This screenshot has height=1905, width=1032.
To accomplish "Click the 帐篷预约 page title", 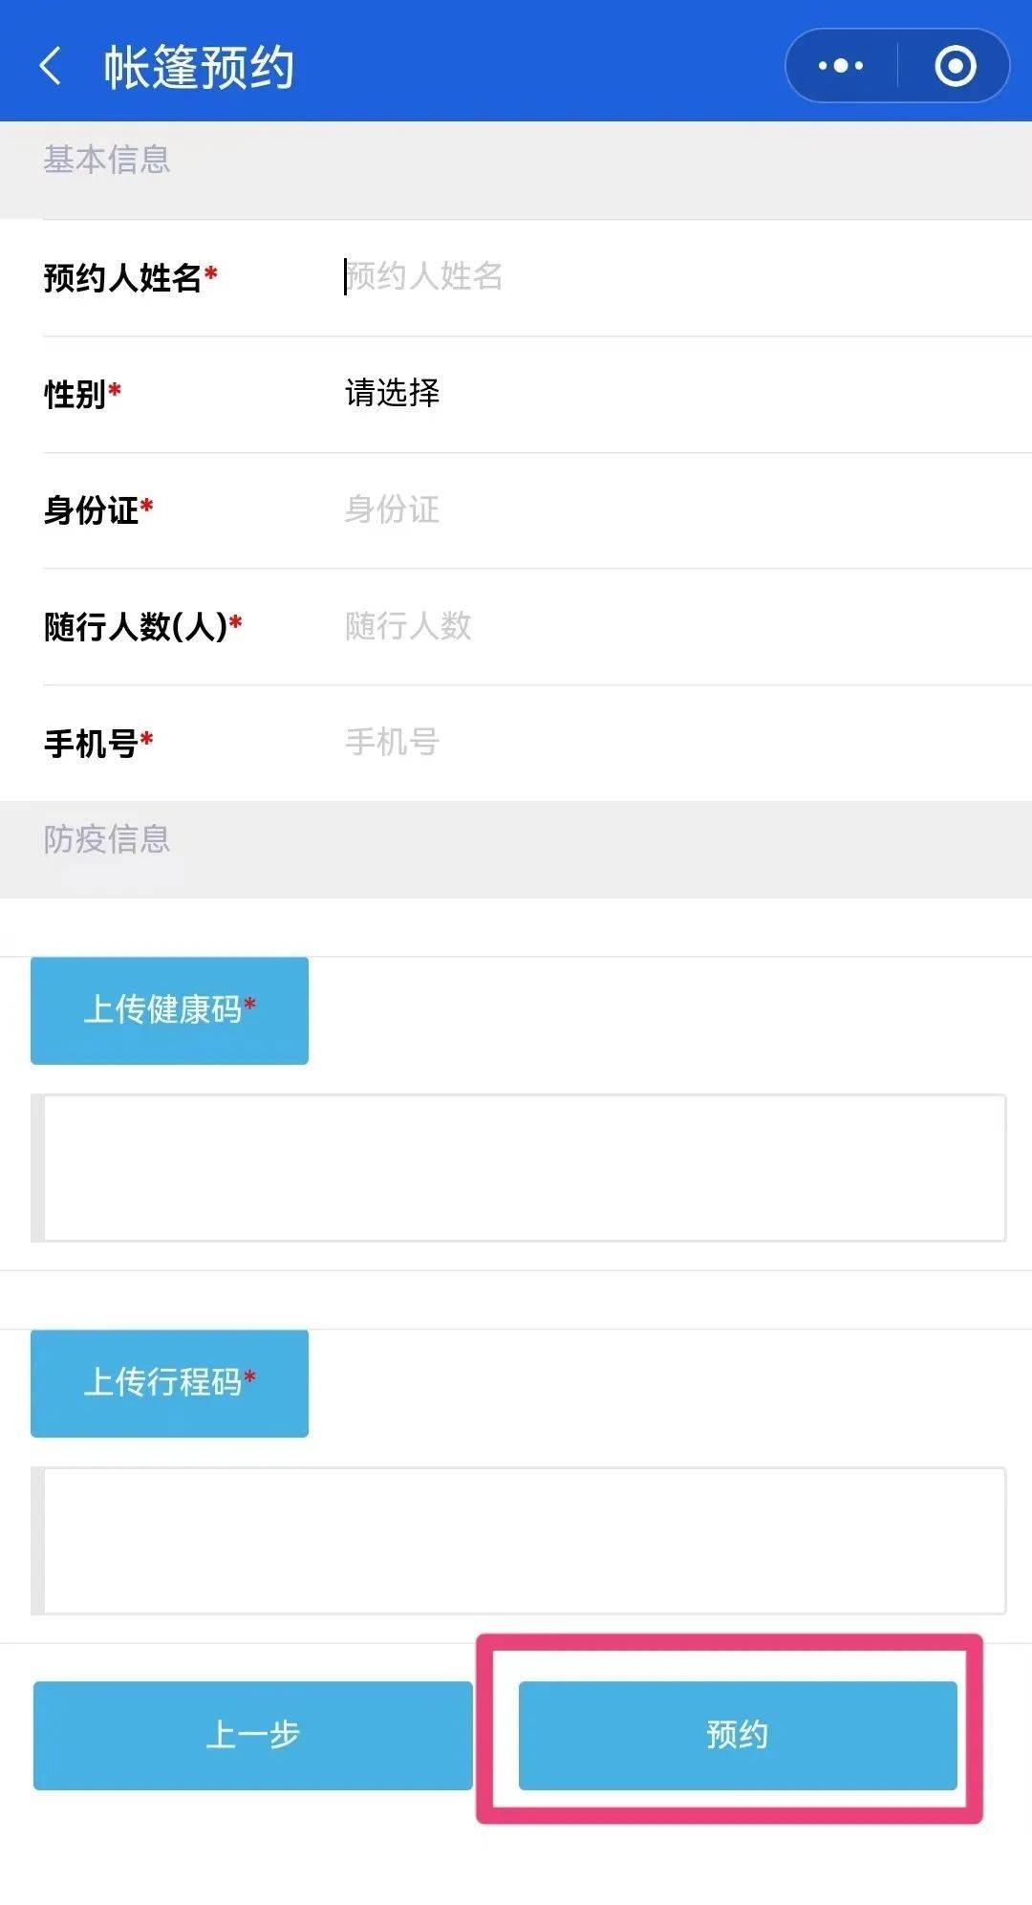I will click(199, 67).
